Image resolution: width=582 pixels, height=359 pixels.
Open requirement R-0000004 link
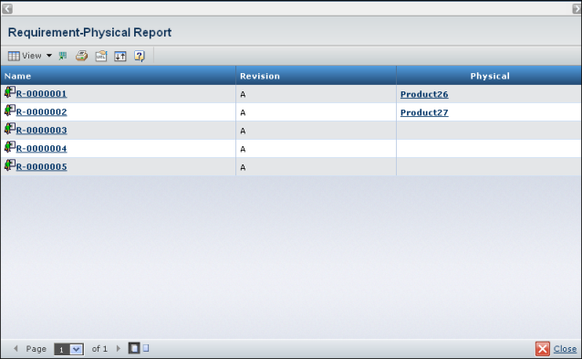point(41,148)
